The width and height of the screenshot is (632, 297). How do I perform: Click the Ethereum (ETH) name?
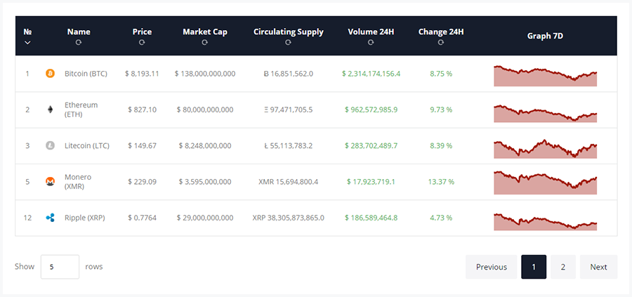81,110
